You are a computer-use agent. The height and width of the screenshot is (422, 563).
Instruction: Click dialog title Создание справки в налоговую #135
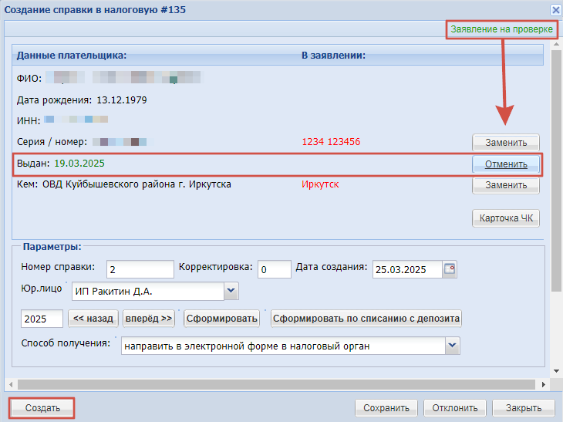(95, 10)
